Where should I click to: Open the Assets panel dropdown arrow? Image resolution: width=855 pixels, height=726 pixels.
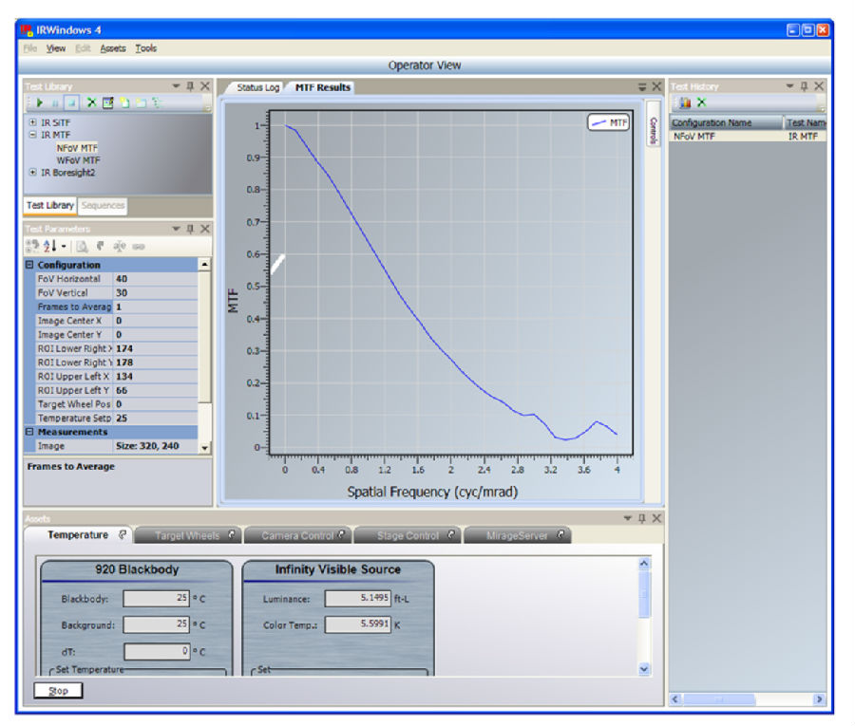(628, 518)
